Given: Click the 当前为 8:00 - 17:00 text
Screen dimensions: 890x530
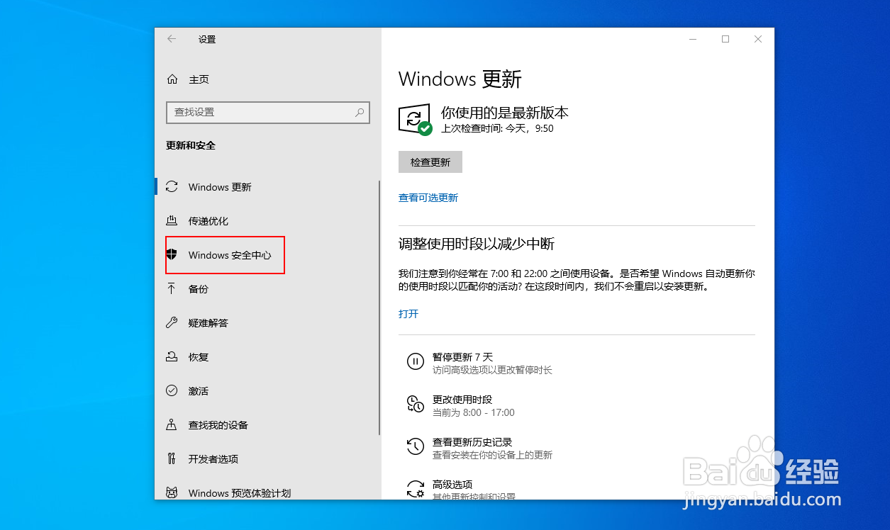Looking at the screenshot, I should point(474,412).
